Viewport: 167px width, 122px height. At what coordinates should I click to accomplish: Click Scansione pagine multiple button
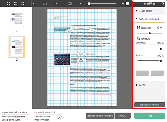pos(100,116)
